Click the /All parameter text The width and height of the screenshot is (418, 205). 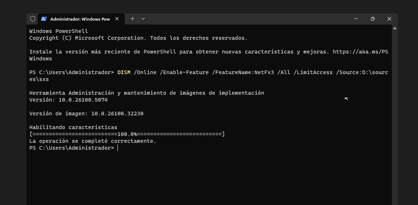[x=284, y=72]
